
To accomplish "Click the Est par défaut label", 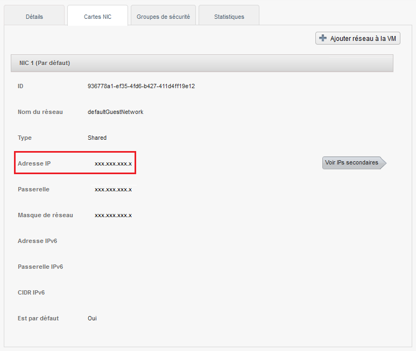I will [38, 318].
